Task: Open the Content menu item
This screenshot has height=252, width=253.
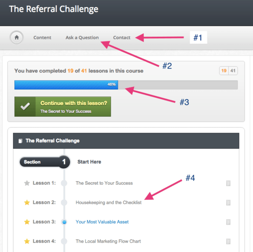Action: tap(42, 38)
